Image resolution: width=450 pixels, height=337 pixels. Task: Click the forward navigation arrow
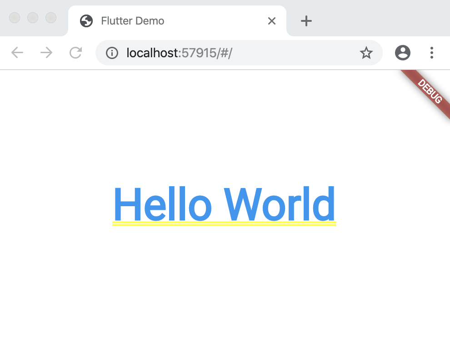point(46,53)
